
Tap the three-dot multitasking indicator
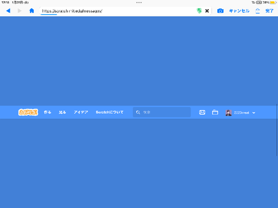[139, 2]
